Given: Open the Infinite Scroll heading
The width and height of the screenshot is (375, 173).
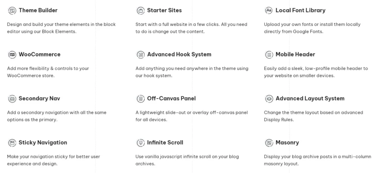Looking at the screenshot, I should [x=165, y=142].
